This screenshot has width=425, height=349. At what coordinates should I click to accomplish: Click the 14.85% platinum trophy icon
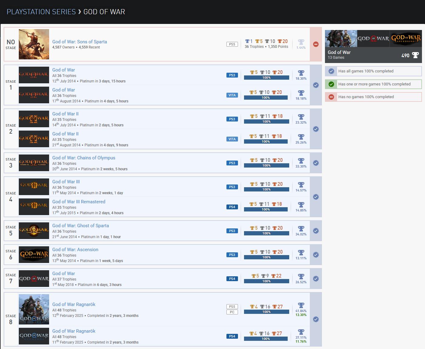301,205
